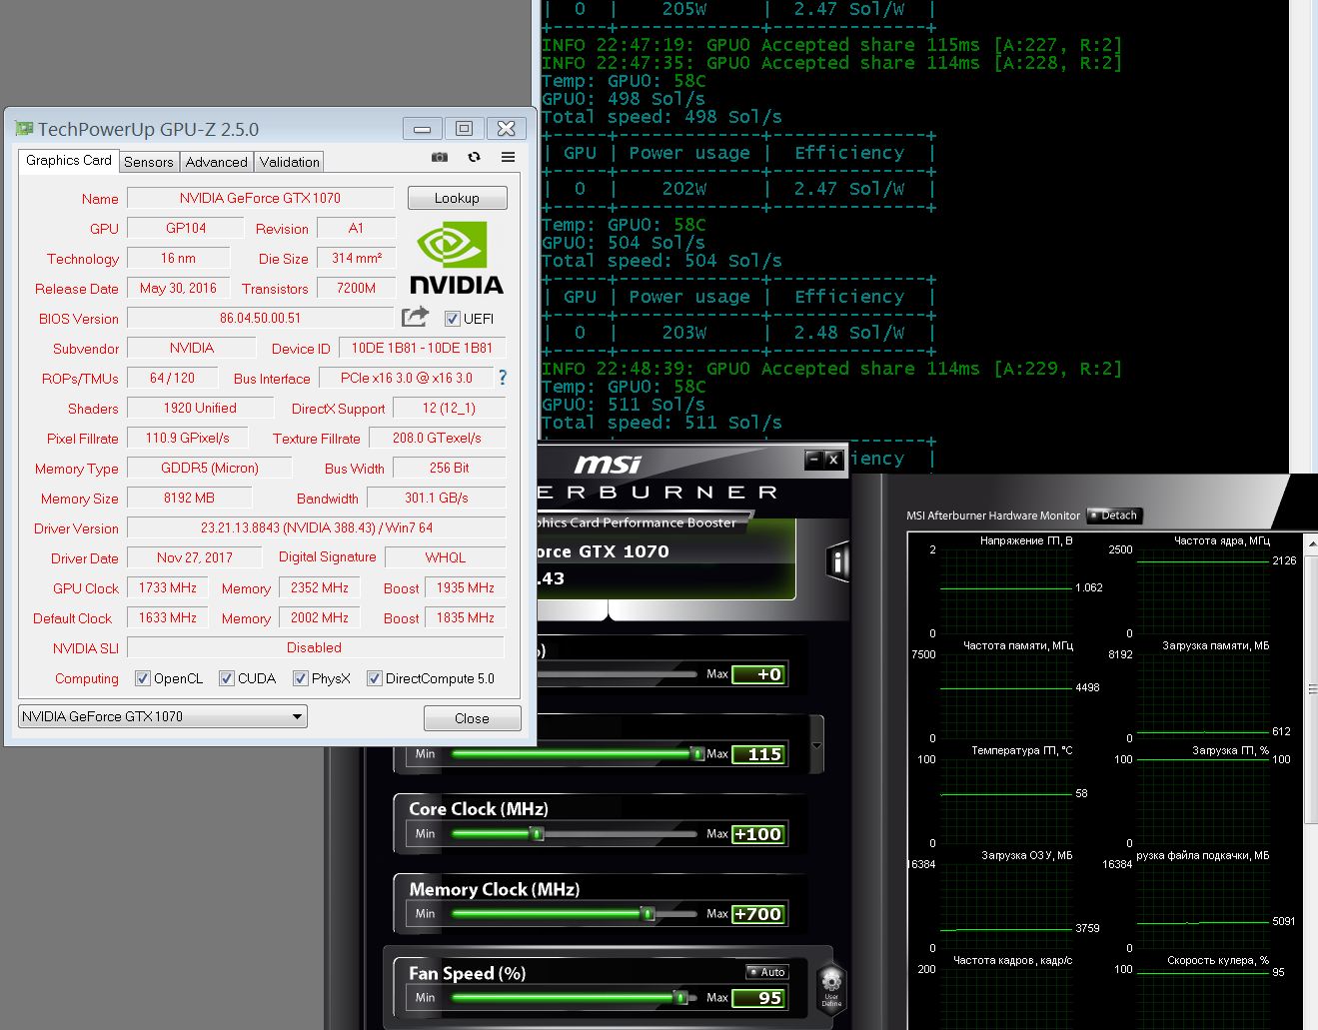This screenshot has height=1030, width=1318.
Task: Click the BIOS Version field 86.04.50.00.51
Action: 260,318
